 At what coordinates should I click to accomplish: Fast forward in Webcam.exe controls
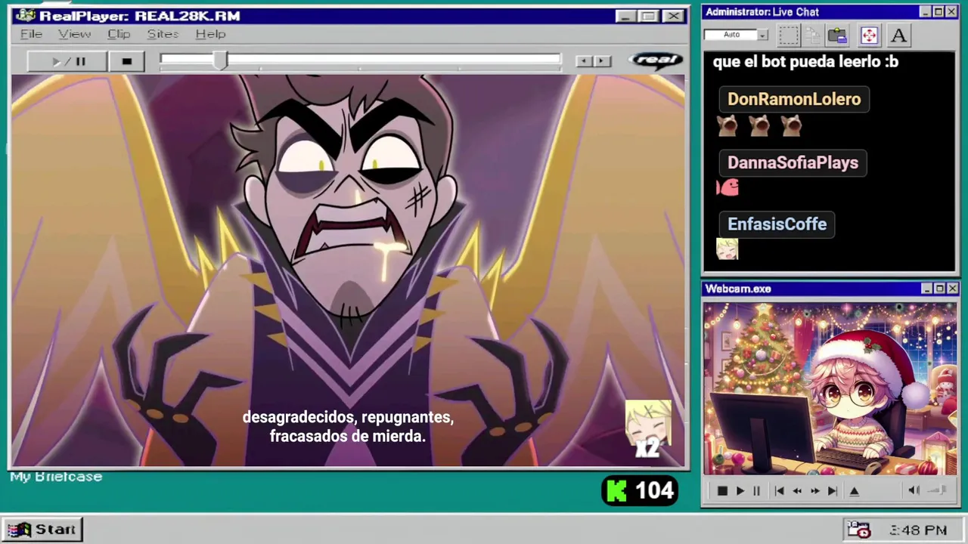click(x=814, y=491)
